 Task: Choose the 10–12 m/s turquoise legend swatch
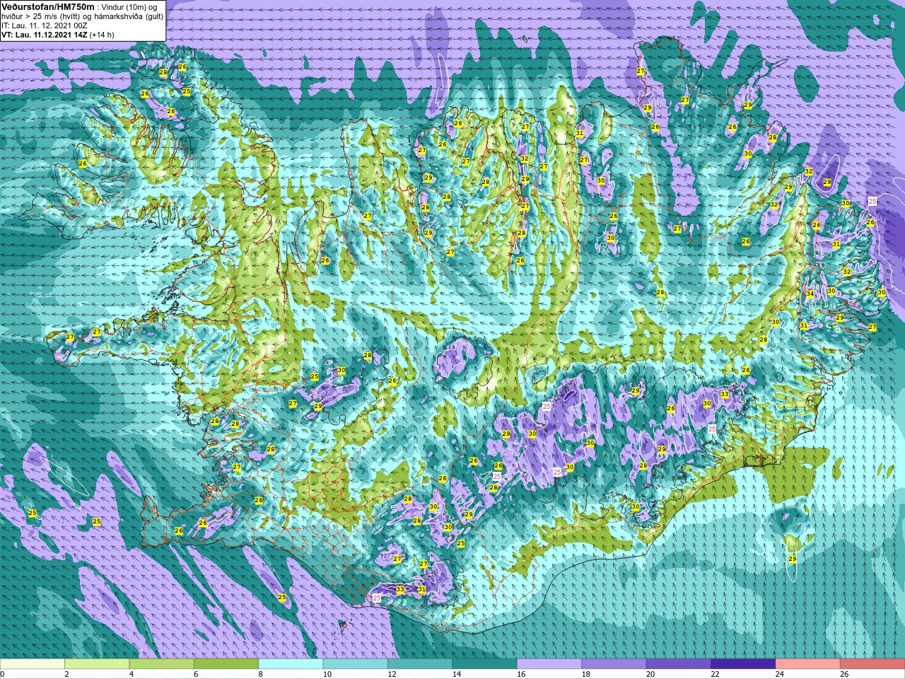[356, 664]
